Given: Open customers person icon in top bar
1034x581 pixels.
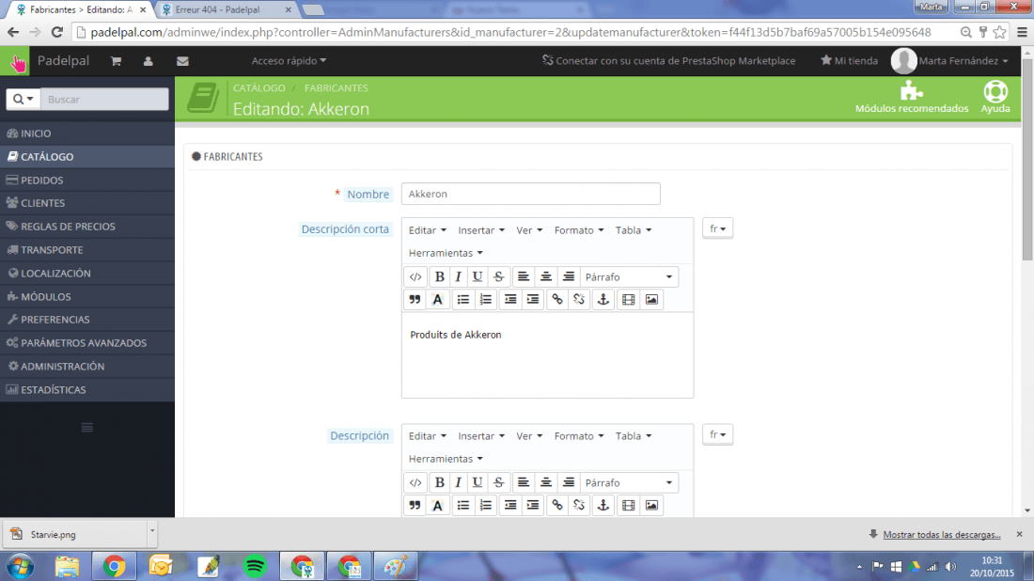Looking at the screenshot, I should coord(148,61).
